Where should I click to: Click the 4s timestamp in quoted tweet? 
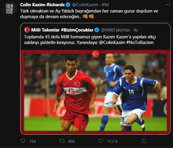136,30
